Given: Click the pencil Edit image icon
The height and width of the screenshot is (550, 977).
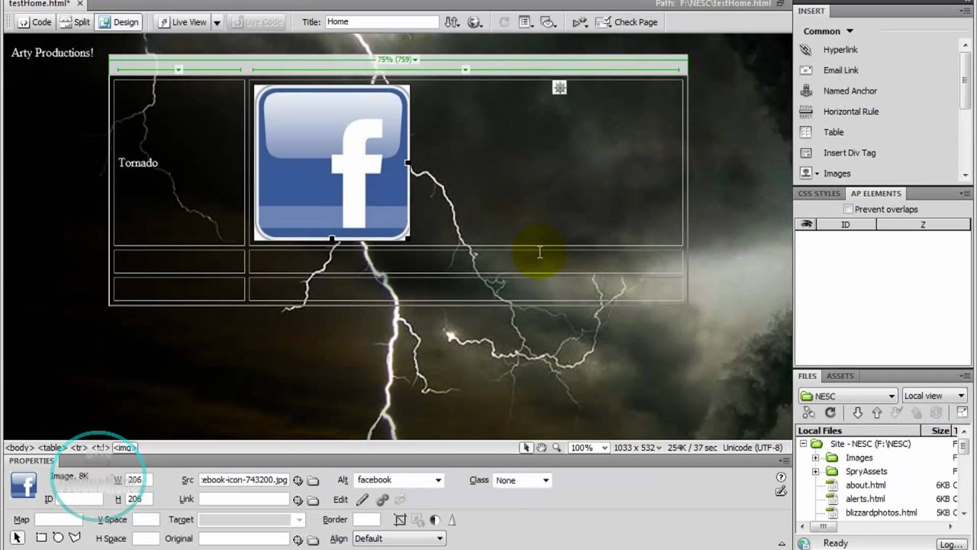Looking at the screenshot, I should [362, 500].
